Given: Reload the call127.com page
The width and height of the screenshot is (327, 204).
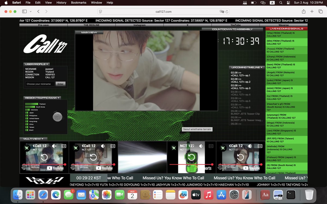Looking at the screenshot, I should [x=227, y=12].
